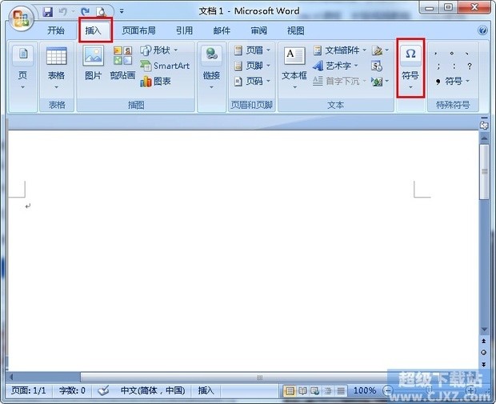Screen dimensions: 496x404
Task: Switch to the 页面布局 tab
Action: click(138, 30)
